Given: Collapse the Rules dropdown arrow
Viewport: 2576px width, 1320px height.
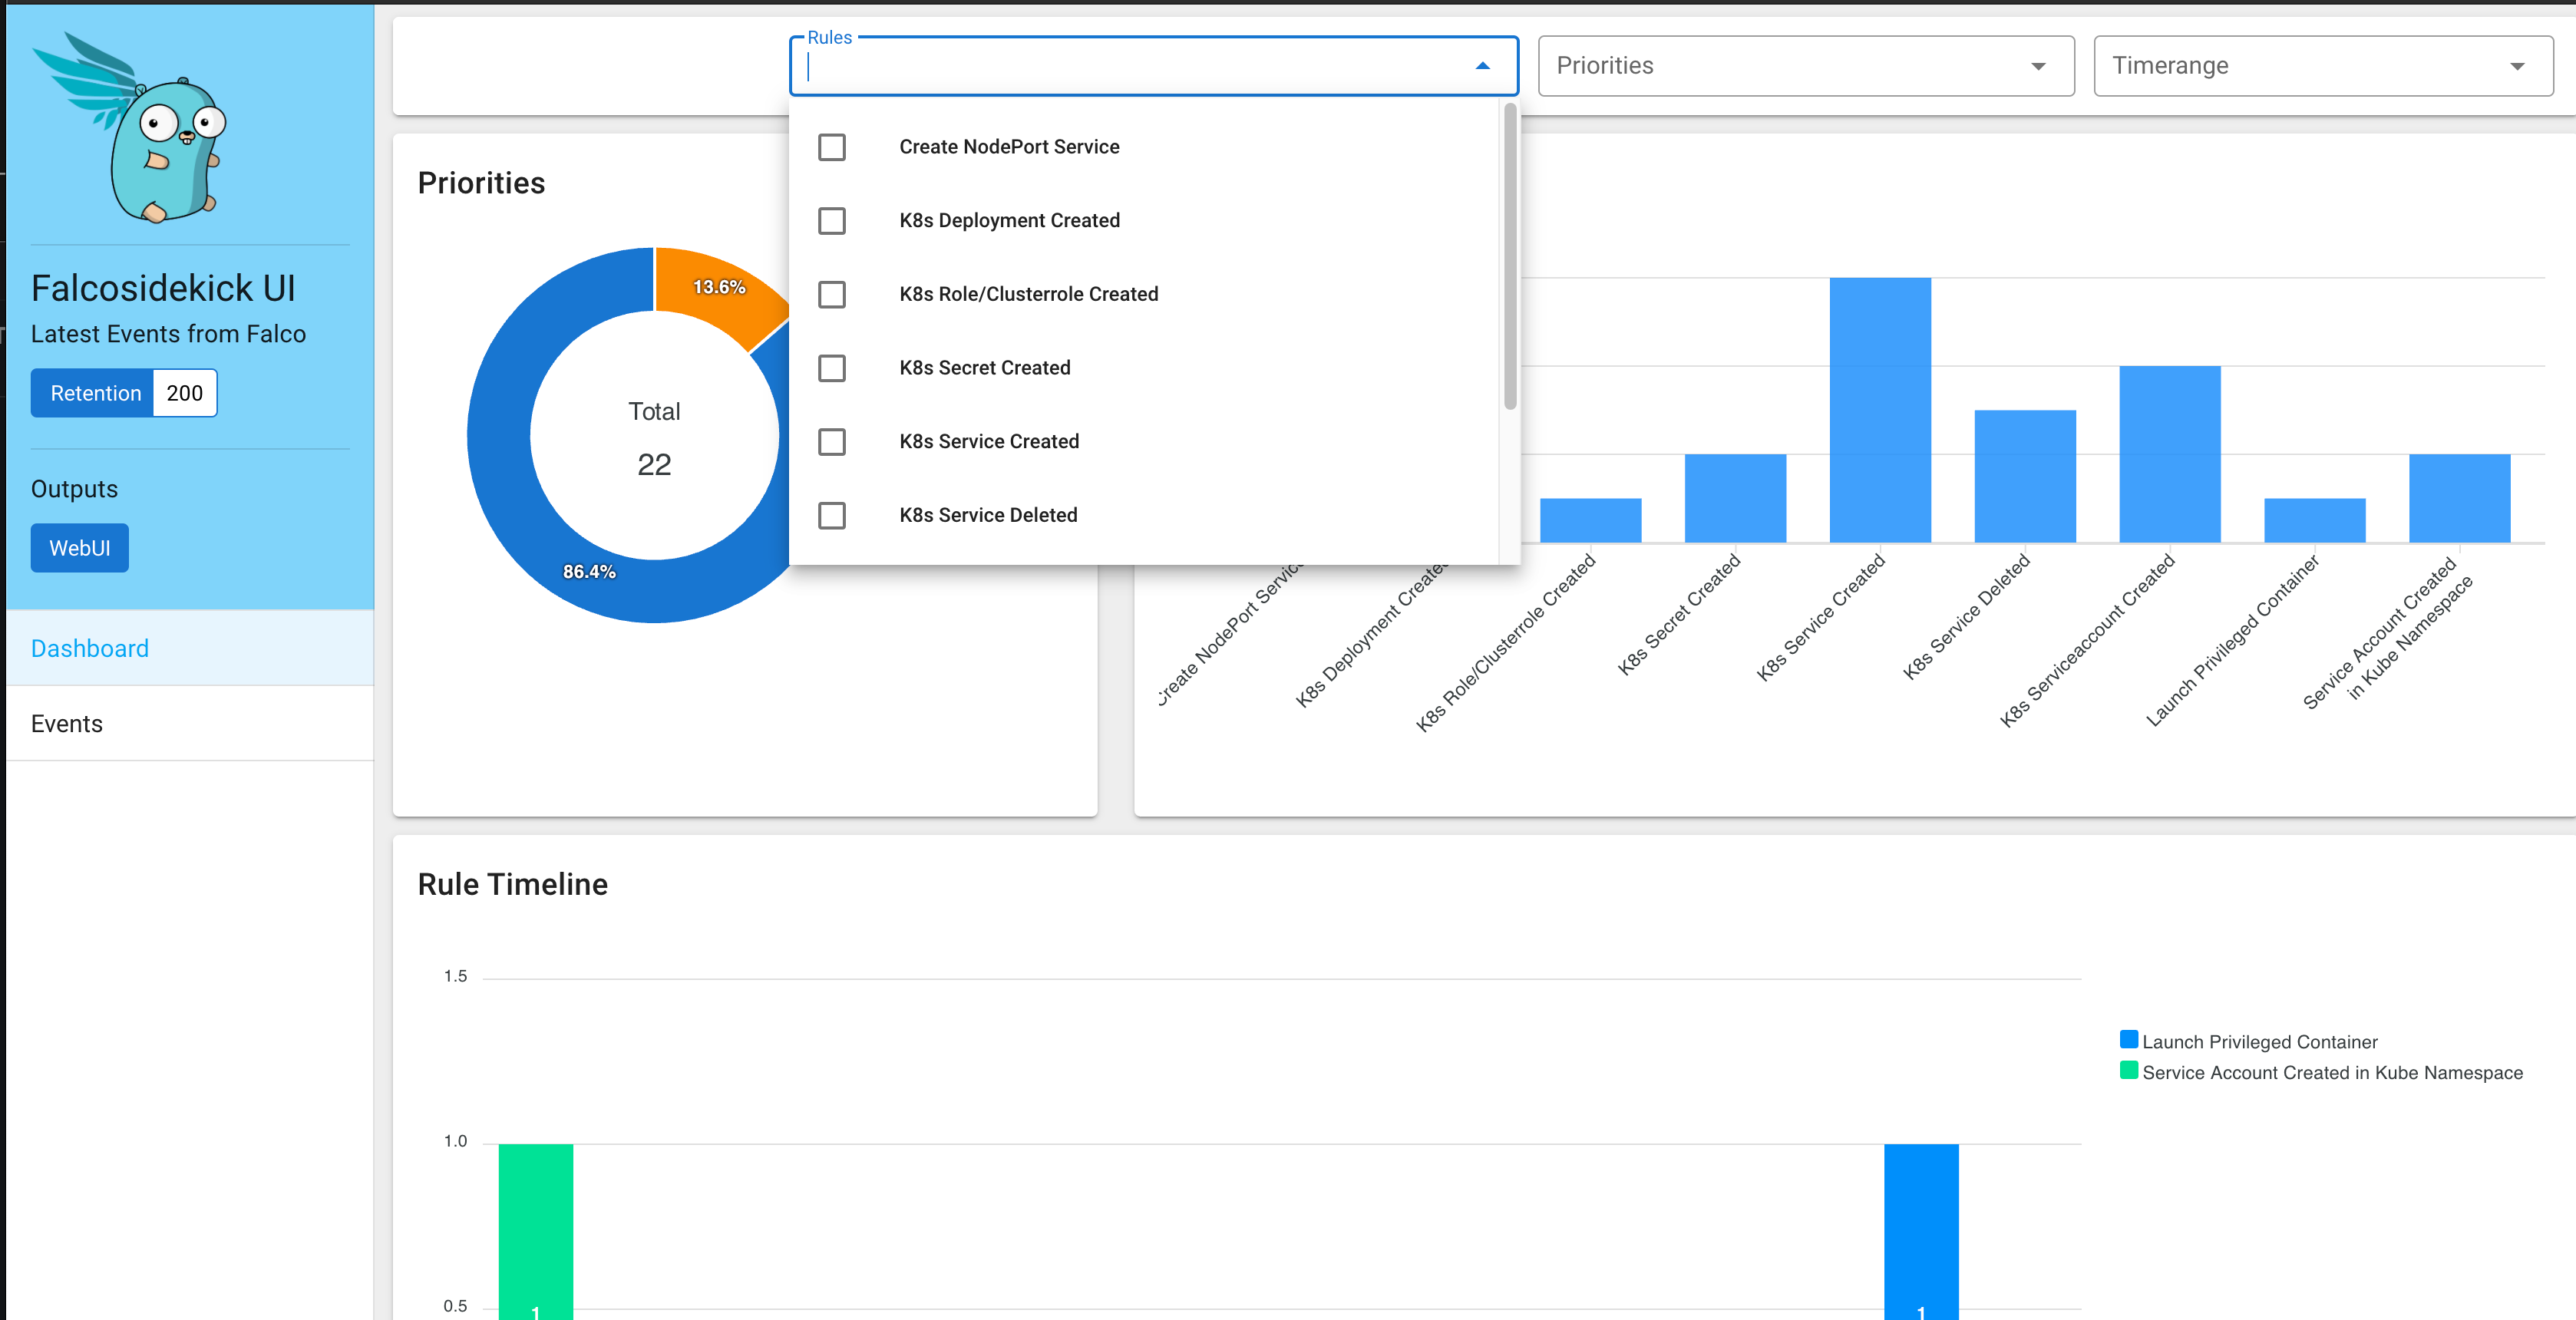Looking at the screenshot, I should [x=1482, y=66].
